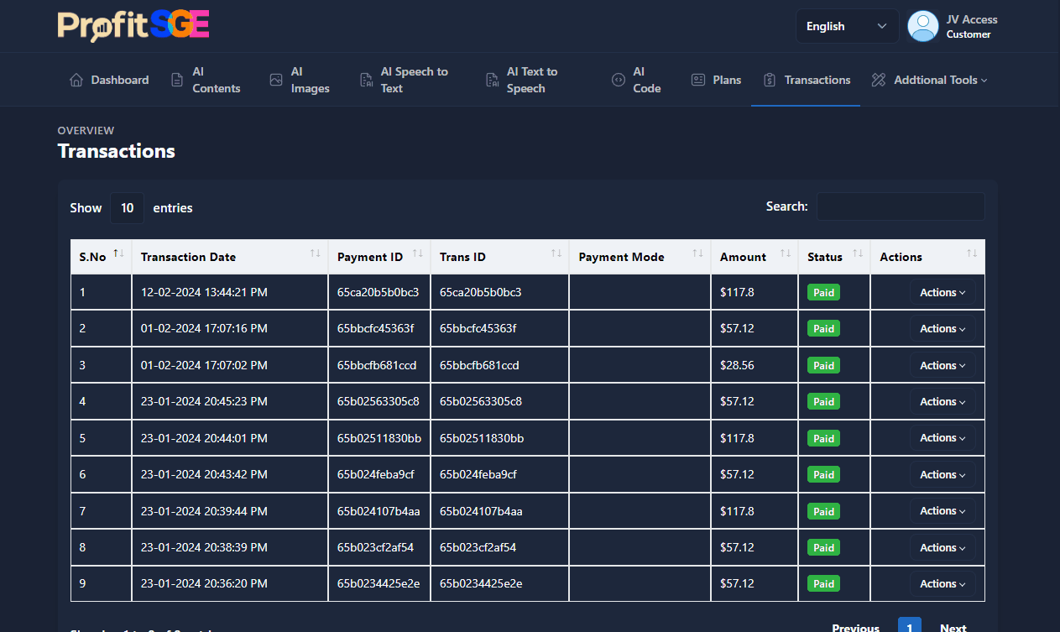Select the Dashboard home icon
Viewport: 1060px width, 632px height.
(75, 79)
